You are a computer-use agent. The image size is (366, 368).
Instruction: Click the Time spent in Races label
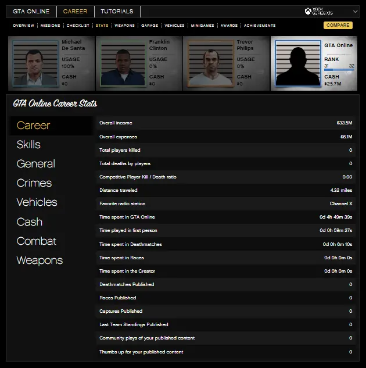[121, 258]
